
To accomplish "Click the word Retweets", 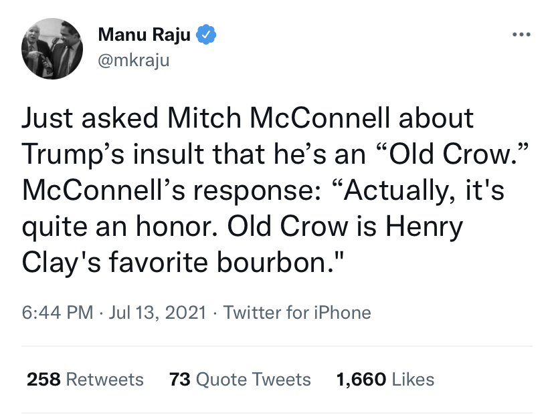I will pos(105,380).
